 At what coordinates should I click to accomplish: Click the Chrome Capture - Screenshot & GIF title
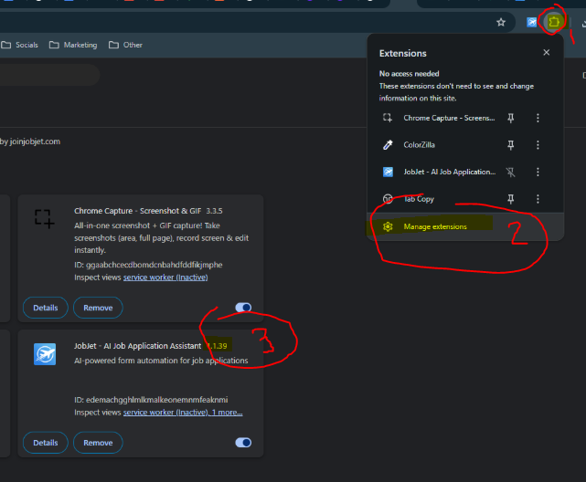[x=137, y=211]
